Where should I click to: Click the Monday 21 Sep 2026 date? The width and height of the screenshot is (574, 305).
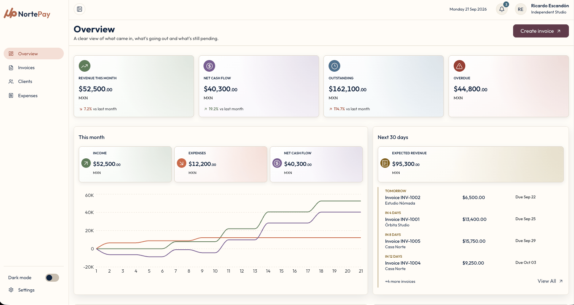coord(468,9)
